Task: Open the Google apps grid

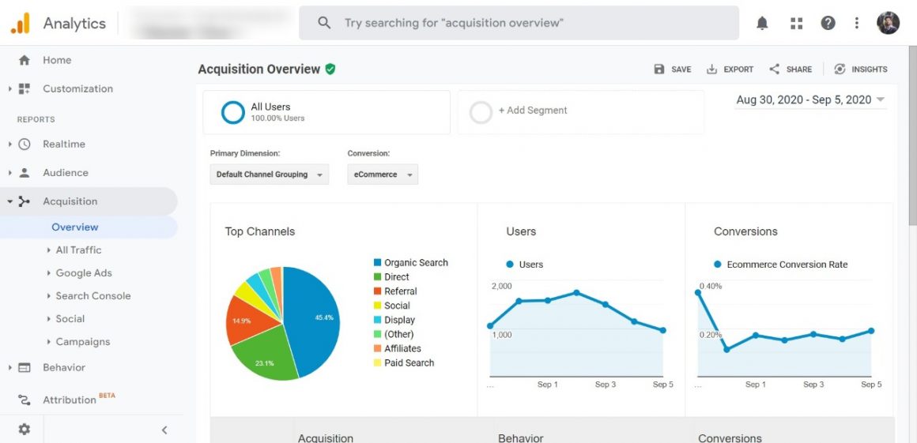Action: coord(796,23)
